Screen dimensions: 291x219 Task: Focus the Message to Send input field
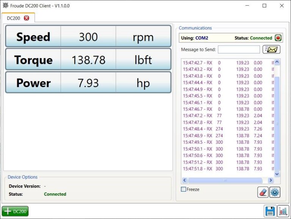tap(239, 50)
